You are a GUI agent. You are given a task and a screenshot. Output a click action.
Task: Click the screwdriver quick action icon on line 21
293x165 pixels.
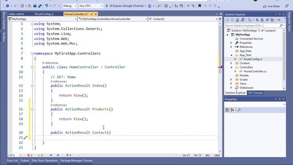coord(26,137)
